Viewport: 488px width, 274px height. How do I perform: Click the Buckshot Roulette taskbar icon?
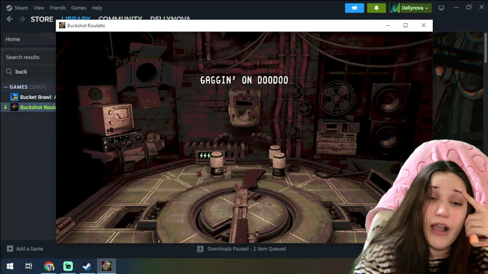tap(106, 266)
